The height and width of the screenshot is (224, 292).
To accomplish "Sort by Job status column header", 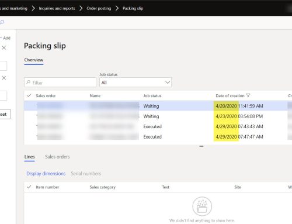I will [152, 96].
